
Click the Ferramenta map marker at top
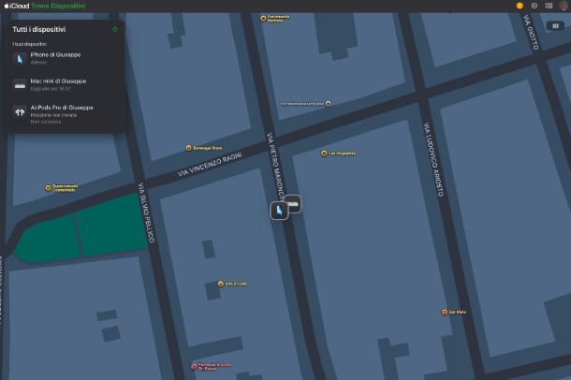(263, 18)
